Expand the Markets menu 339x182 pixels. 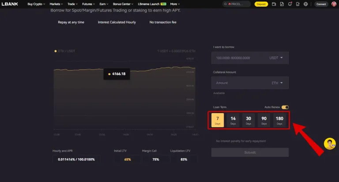click(56, 4)
